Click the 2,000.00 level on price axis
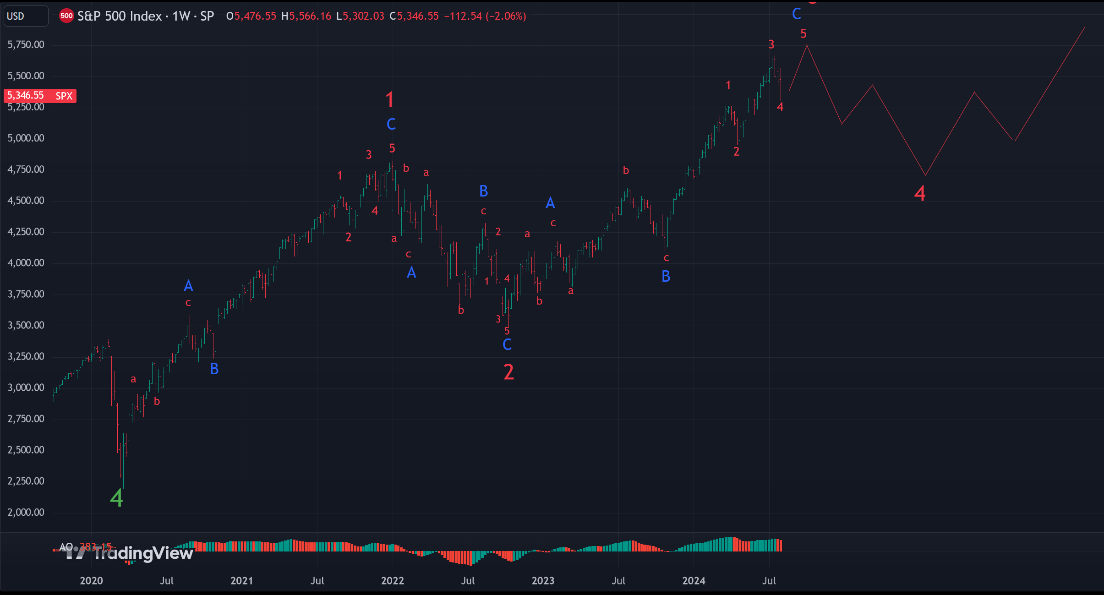 click(26, 512)
